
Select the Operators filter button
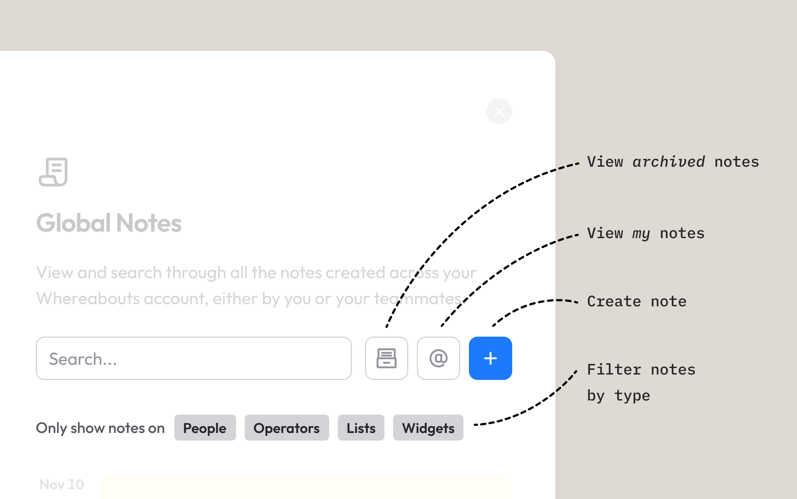287,428
